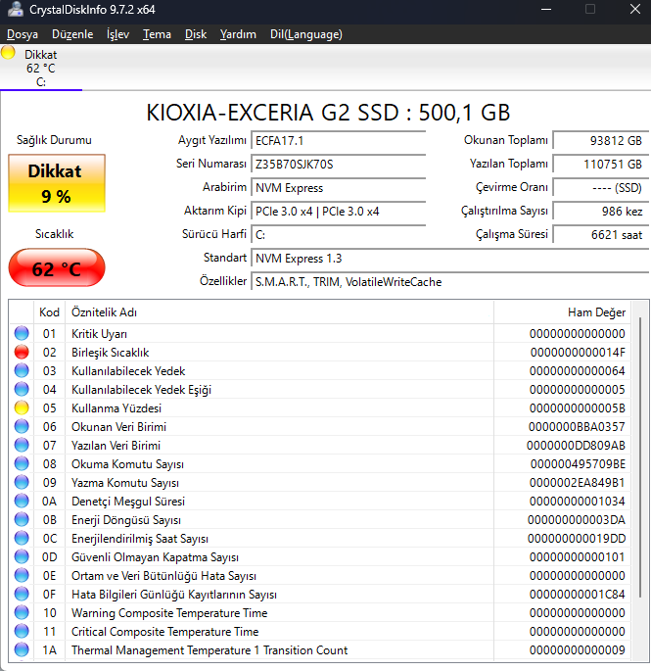Click blue status icon for Okuma Komutu Sayısı
The height and width of the screenshot is (671, 651).
(22, 464)
